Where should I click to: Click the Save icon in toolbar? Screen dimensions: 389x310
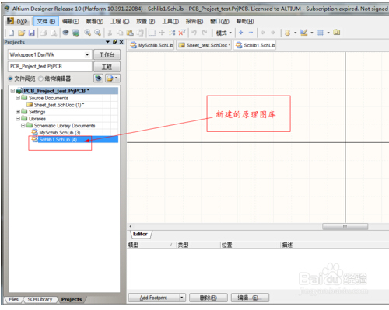[x=32, y=33]
